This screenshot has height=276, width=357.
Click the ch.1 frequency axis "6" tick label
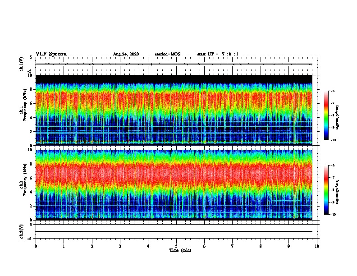point(32,103)
